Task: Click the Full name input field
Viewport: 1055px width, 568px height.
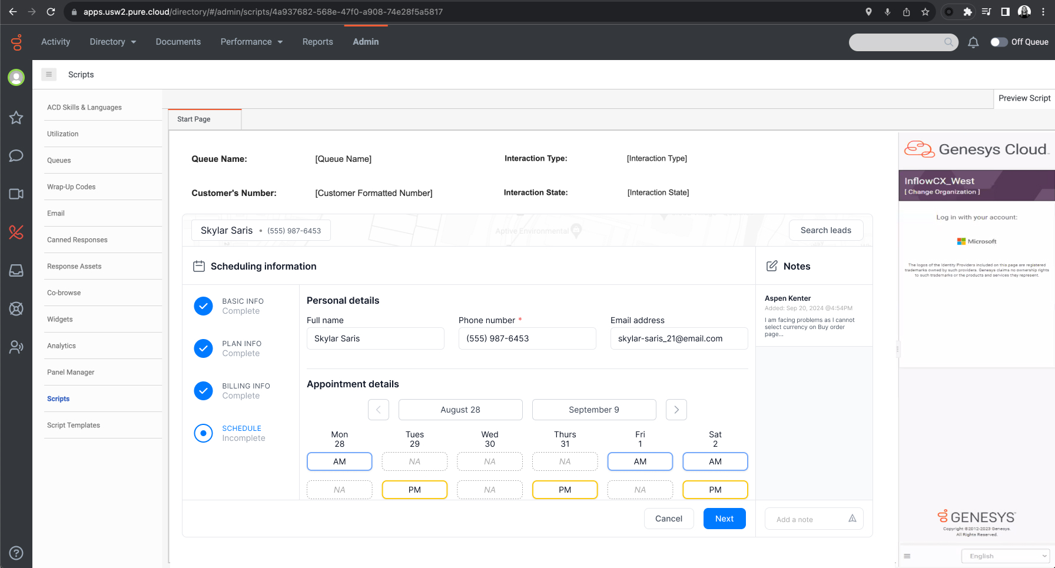Action: pyautogui.click(x=376, y=338)
